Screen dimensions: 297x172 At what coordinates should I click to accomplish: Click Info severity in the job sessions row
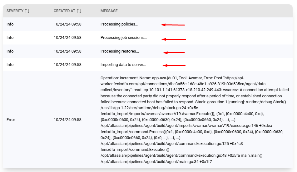click(10, 38)
